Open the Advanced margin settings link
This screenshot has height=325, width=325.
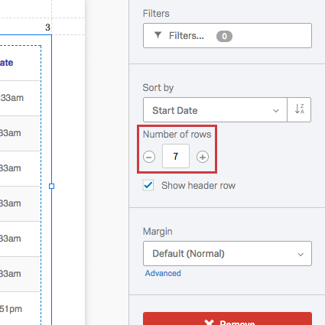click(163, 273)
